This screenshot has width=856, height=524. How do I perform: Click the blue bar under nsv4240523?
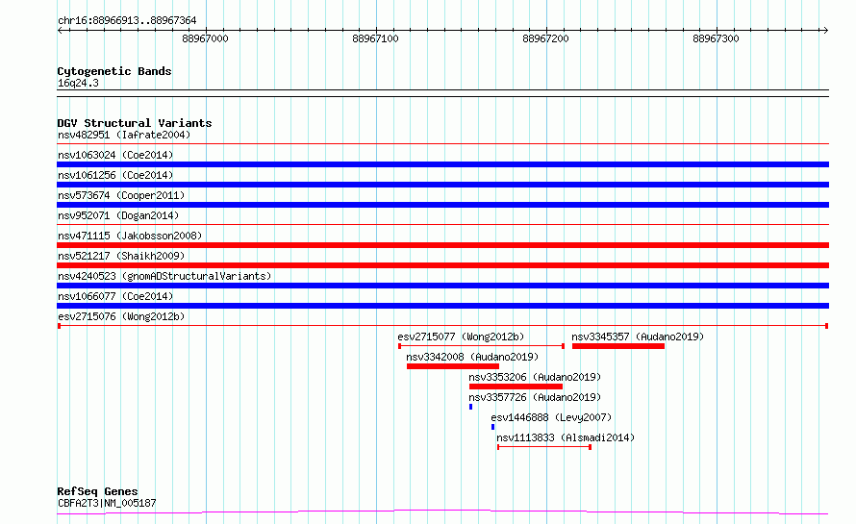click(442, 286)
